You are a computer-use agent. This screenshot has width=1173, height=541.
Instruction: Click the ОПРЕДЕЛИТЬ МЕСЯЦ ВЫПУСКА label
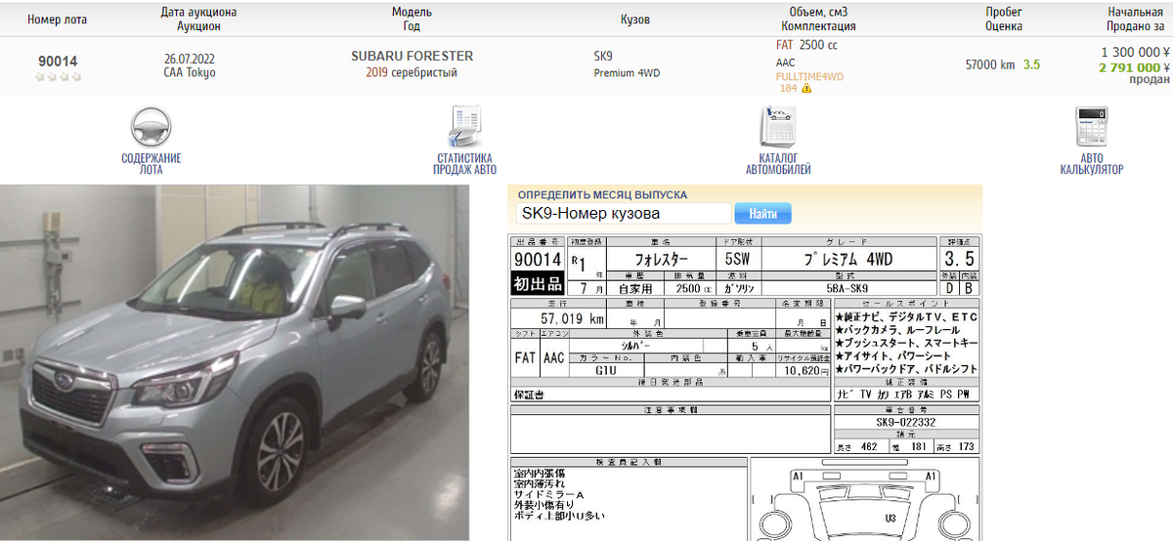point(602,194)
